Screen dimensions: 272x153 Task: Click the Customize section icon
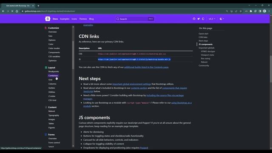[46, 28]
